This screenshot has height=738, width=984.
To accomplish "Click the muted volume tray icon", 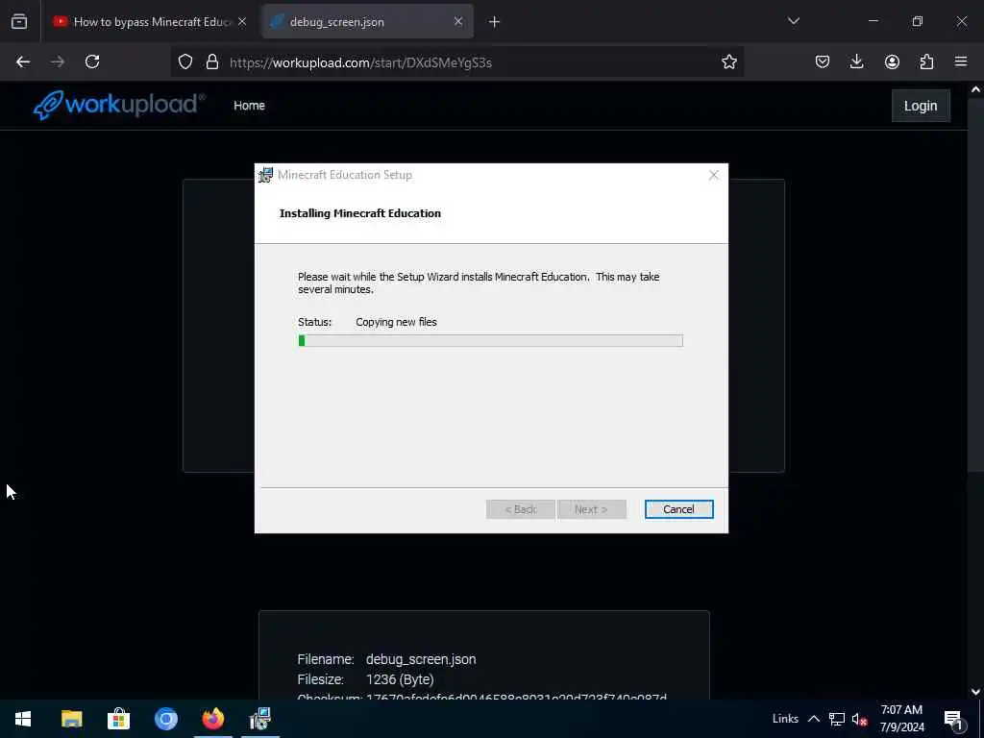I will tap(859, 719).
